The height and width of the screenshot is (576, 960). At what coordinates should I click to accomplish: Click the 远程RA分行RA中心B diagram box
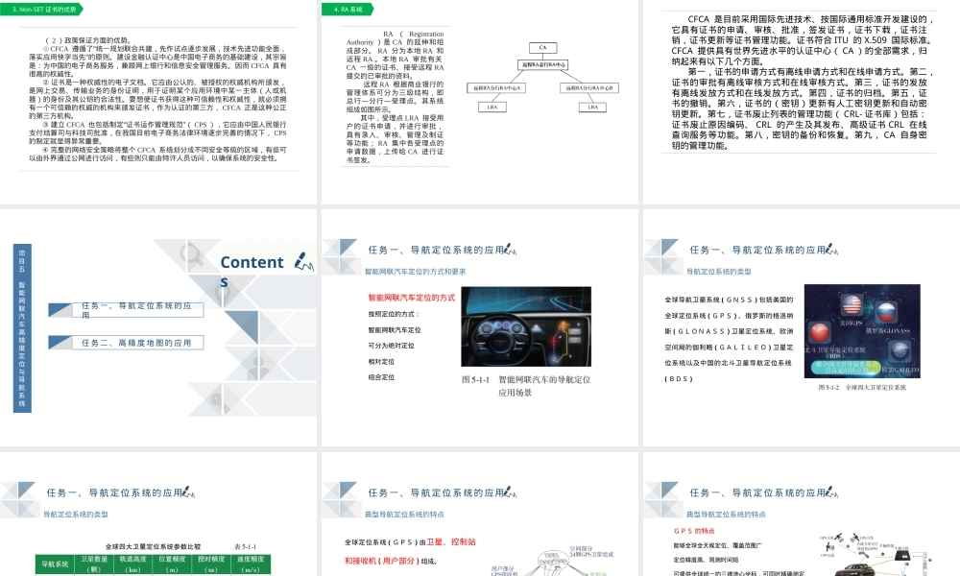589,88
